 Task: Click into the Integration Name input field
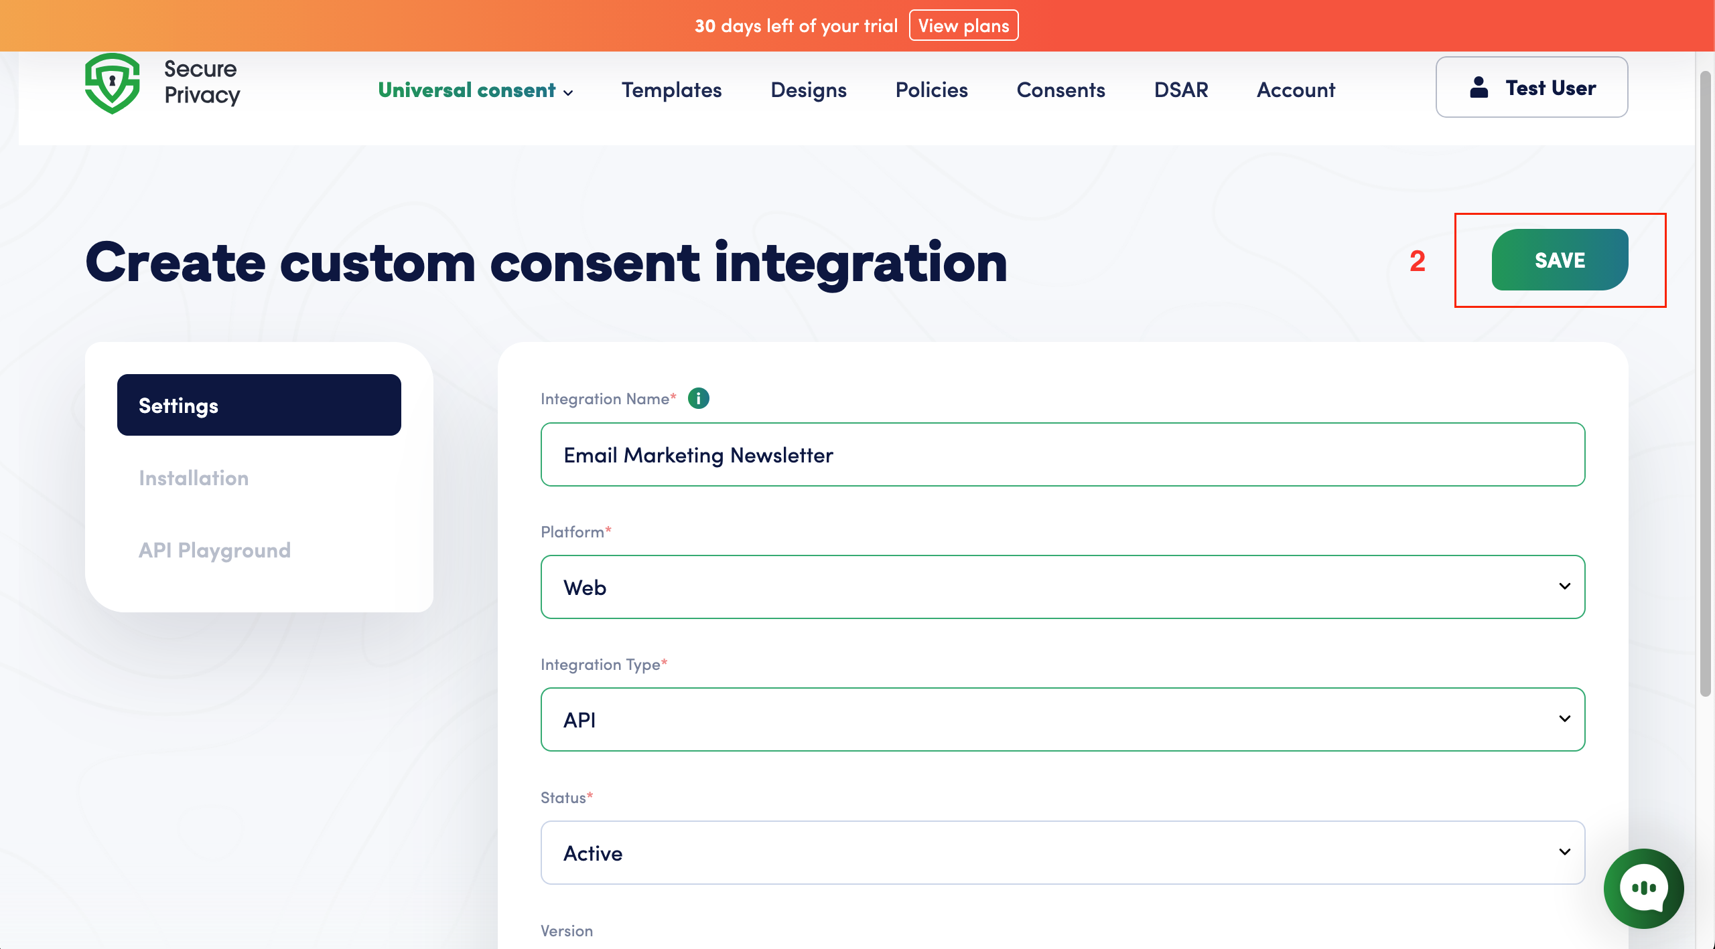[x=1062, y=454]
